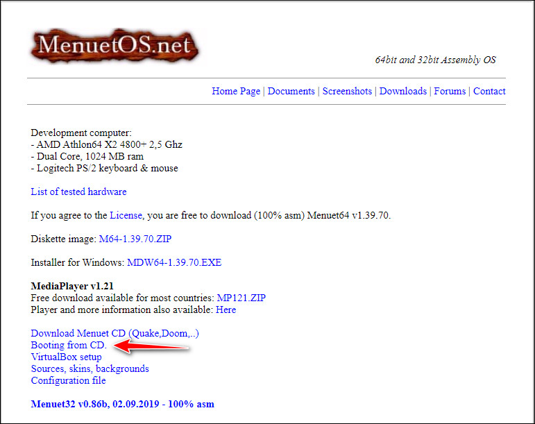535x424 pixels.
Task: Follow the Here link for player info
Action: pyautogui.click(x=226, y=309)
